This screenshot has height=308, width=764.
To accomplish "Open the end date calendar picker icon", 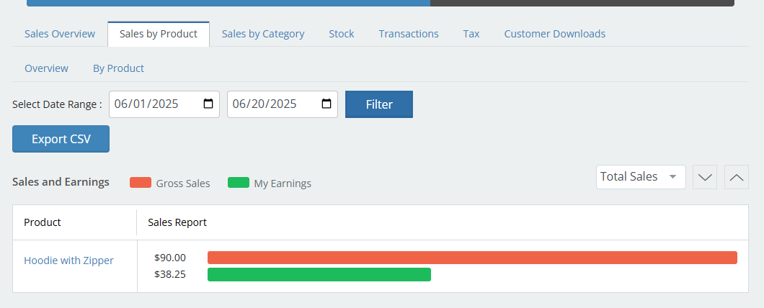I will (327, 104).
